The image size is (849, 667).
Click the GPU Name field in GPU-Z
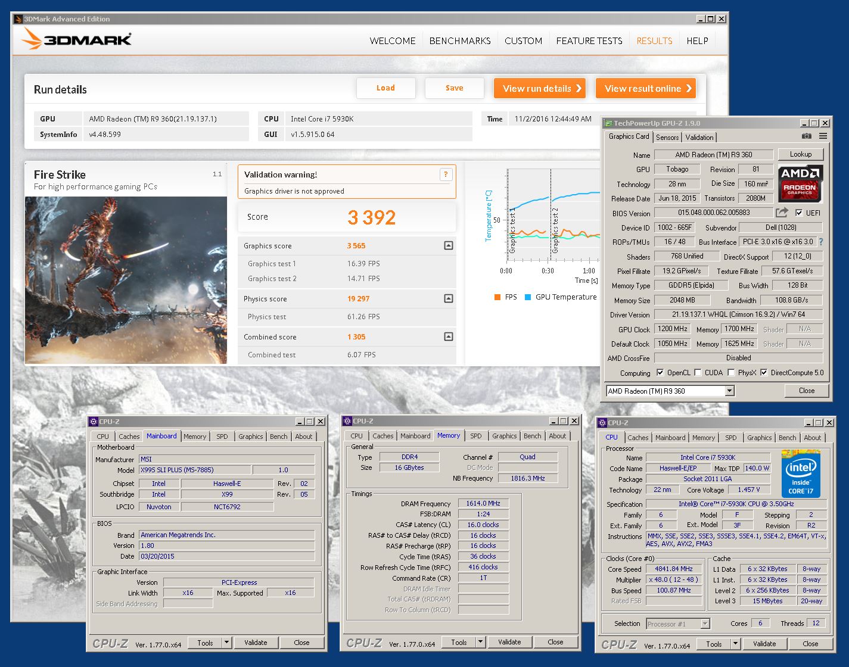(714, 155)
